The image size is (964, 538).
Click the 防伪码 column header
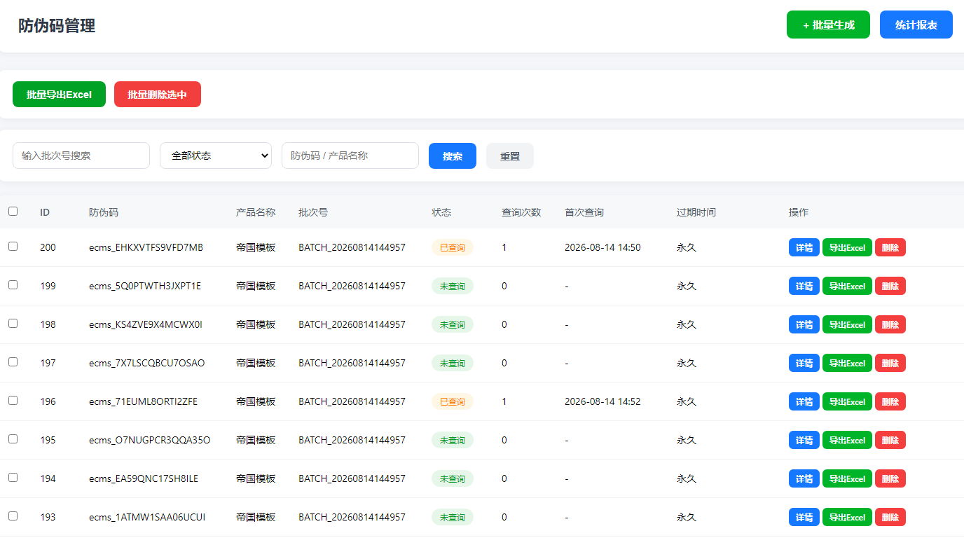(x=104, y=212)
